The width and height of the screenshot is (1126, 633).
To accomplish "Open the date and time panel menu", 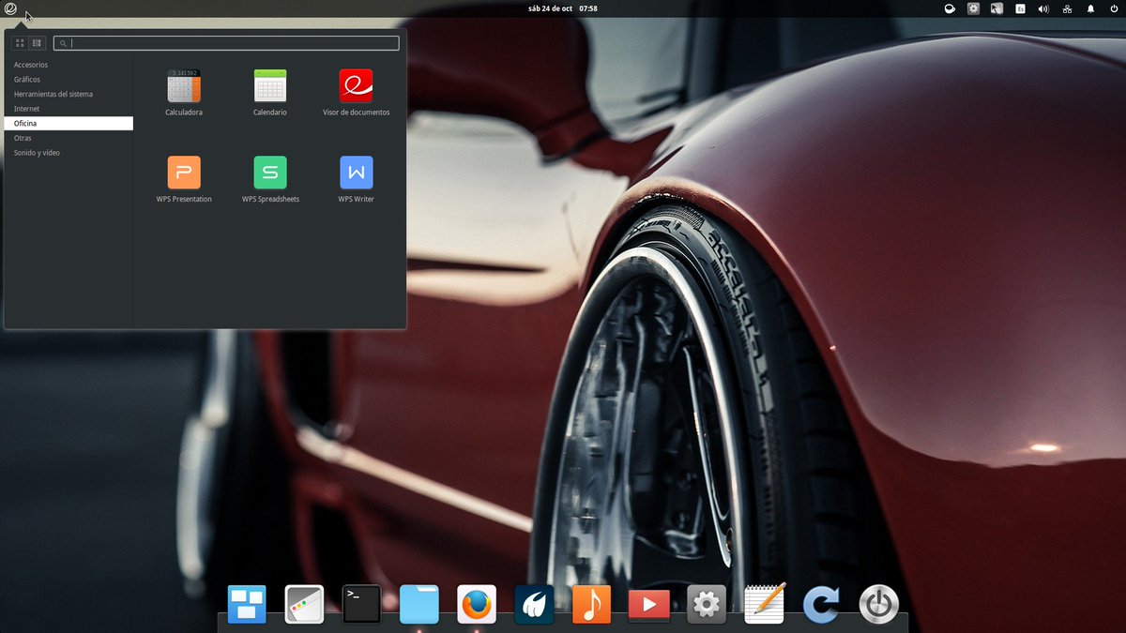I will 563,8.
